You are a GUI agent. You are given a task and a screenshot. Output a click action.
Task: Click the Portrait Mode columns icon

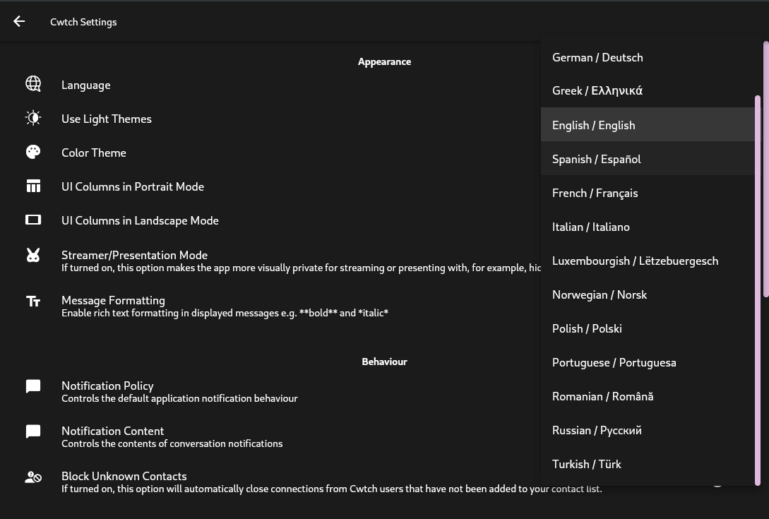33,186
